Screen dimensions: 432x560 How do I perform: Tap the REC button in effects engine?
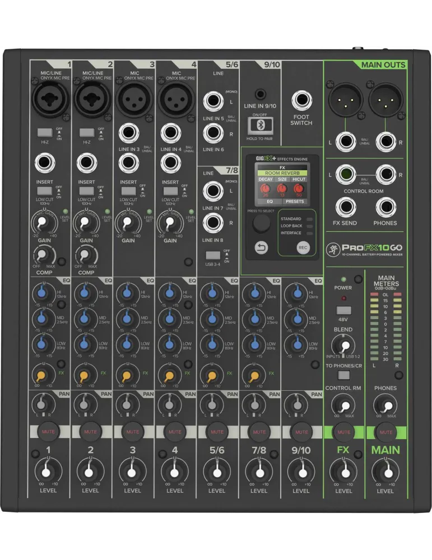[x=303, y=248]
